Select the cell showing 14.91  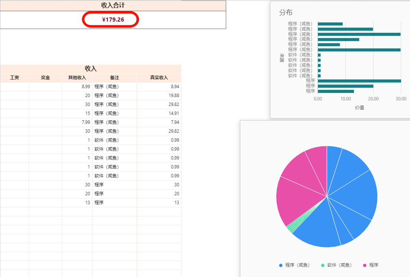(159, 113)
